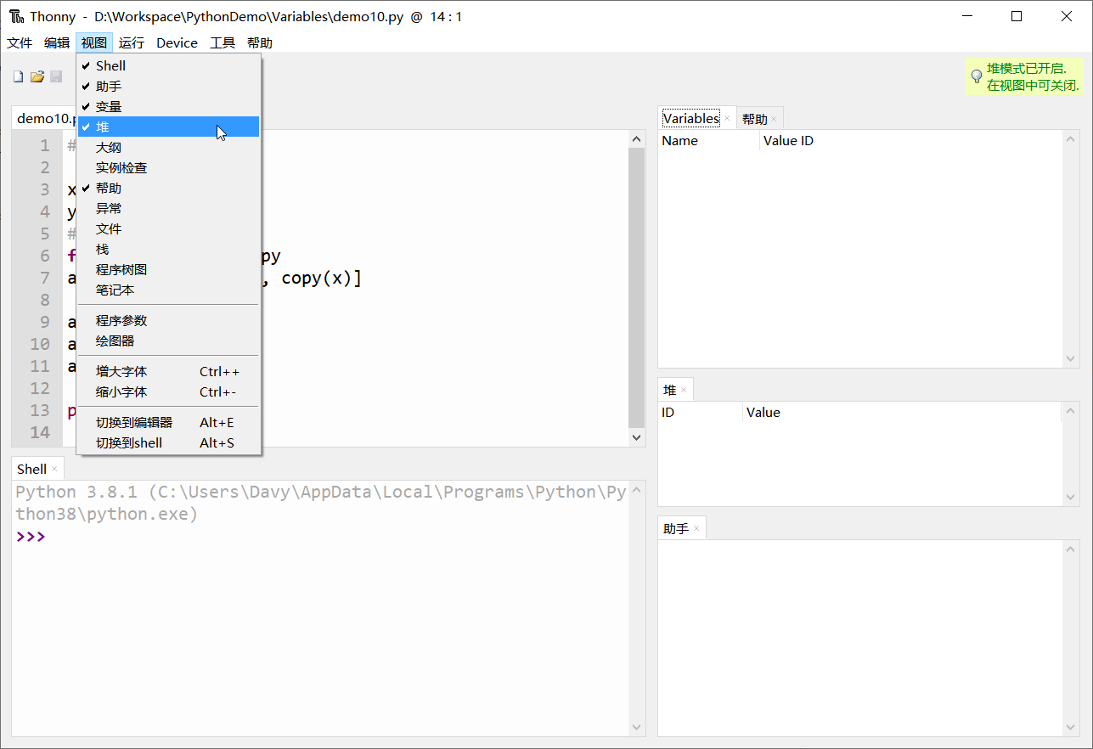Enable the 大纲 view from the menu

click(x=109, y=147)
